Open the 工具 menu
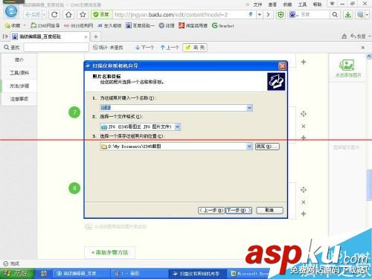 pyautogui.click(x=302, y=4)
